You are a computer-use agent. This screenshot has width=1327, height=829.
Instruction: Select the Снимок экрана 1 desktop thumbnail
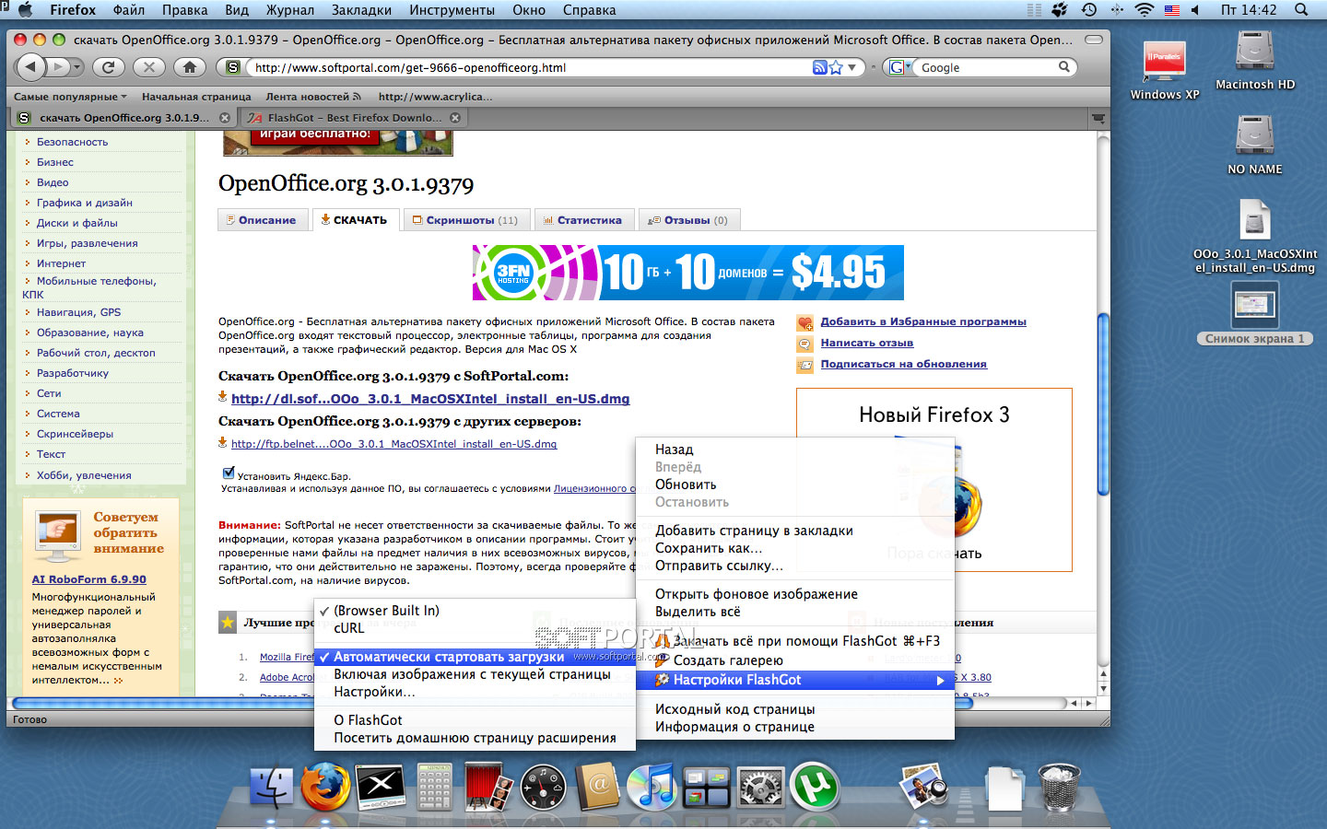click(1254, 312)
